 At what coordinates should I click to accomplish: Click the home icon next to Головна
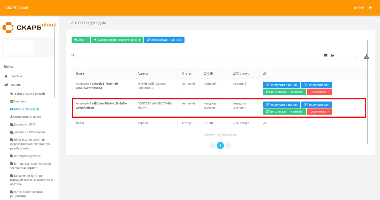[x=6, y=76]
